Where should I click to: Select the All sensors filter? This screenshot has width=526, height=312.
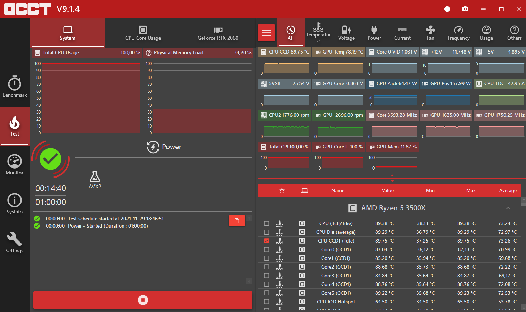click(291, 33)
